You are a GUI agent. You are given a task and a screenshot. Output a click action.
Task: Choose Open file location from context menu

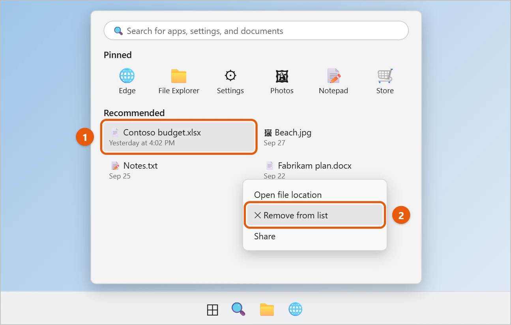click(x=315, y=195)
